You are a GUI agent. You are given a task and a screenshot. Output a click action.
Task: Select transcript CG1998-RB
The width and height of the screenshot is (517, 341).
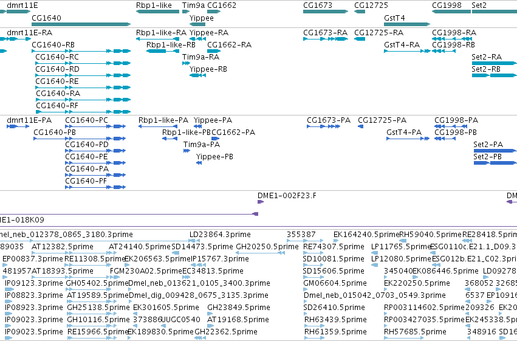453,45
